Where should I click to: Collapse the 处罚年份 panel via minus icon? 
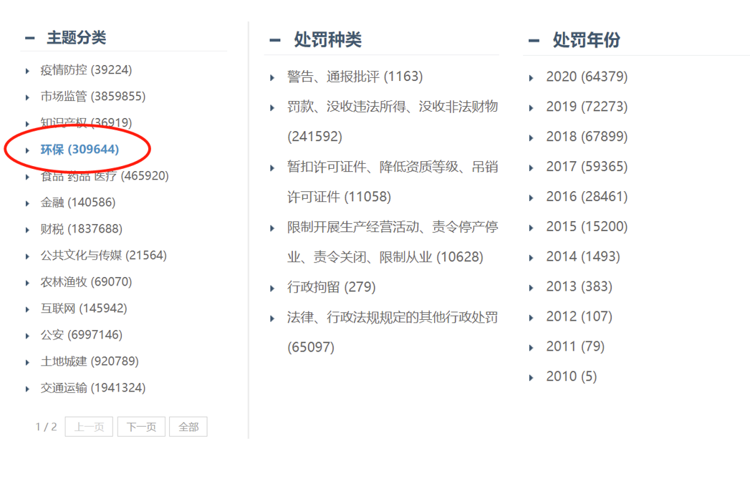[533, 41]
